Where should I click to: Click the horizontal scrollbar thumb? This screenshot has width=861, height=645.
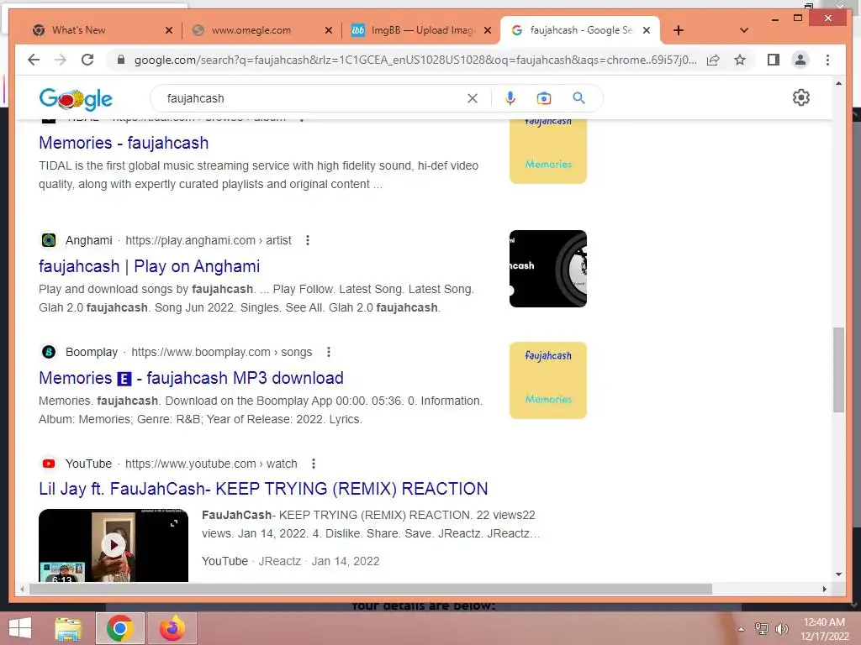pos(371,589)
